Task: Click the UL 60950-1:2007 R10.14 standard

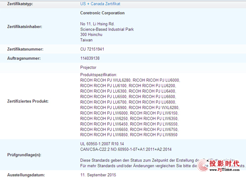Action: 102,144
